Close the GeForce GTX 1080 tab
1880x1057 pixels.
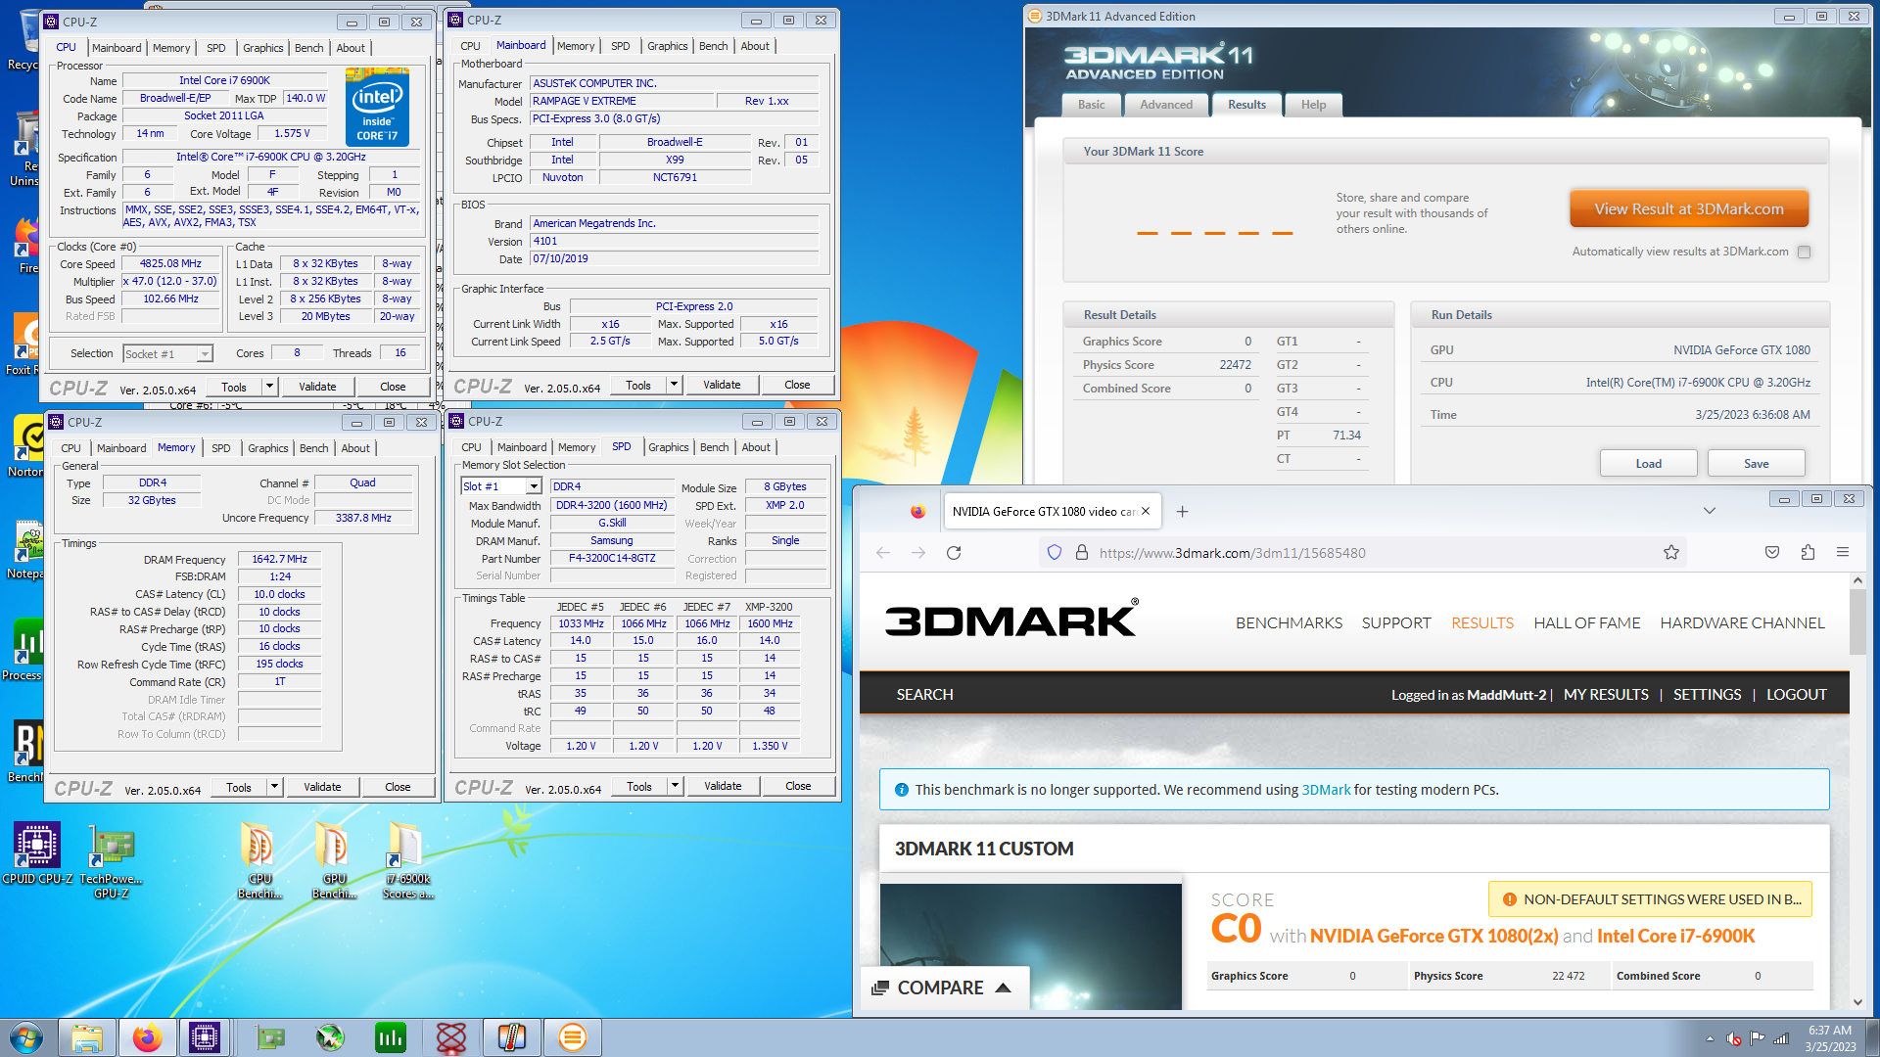tap(1146, 512)
